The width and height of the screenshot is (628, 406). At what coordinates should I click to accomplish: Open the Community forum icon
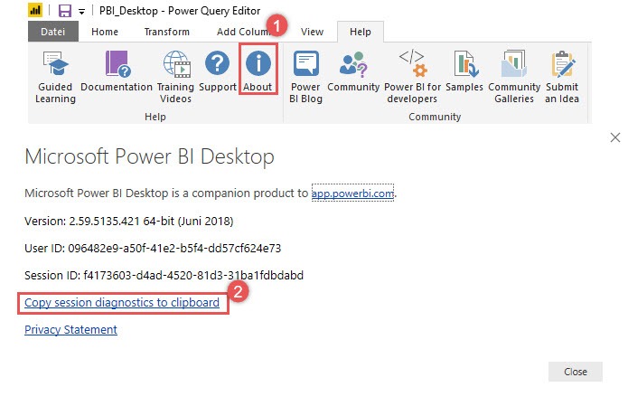tap(353, 71)
